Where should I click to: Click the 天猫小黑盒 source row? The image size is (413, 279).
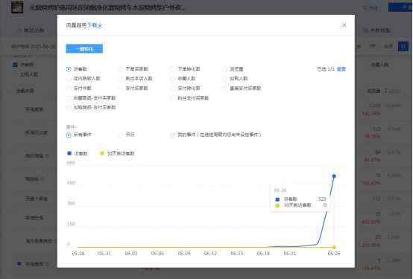pos(37,199)
